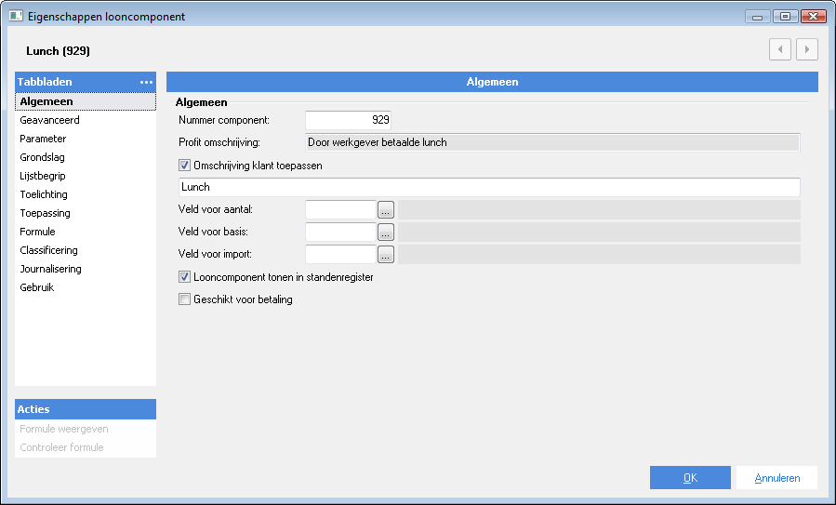Open the Journalisering tab
The height and width of the screenshot is (505, 836).
click(86, 270)
